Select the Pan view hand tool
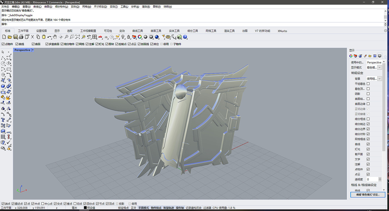This screenshot has width=389, height=211. (55, 37)
